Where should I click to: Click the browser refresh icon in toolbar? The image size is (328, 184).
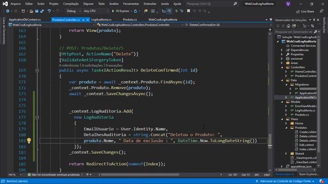[135, 11]
